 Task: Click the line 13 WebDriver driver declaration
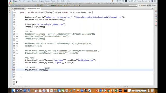pyautogui.click(x=45, y=20)
